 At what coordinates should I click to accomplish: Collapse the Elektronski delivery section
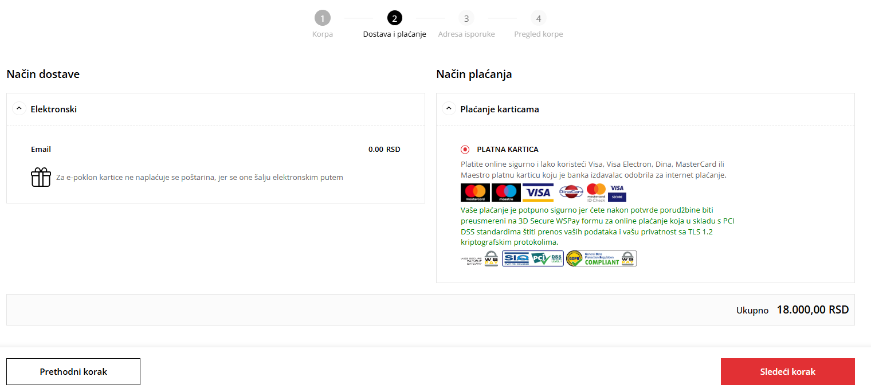(19, 109)
